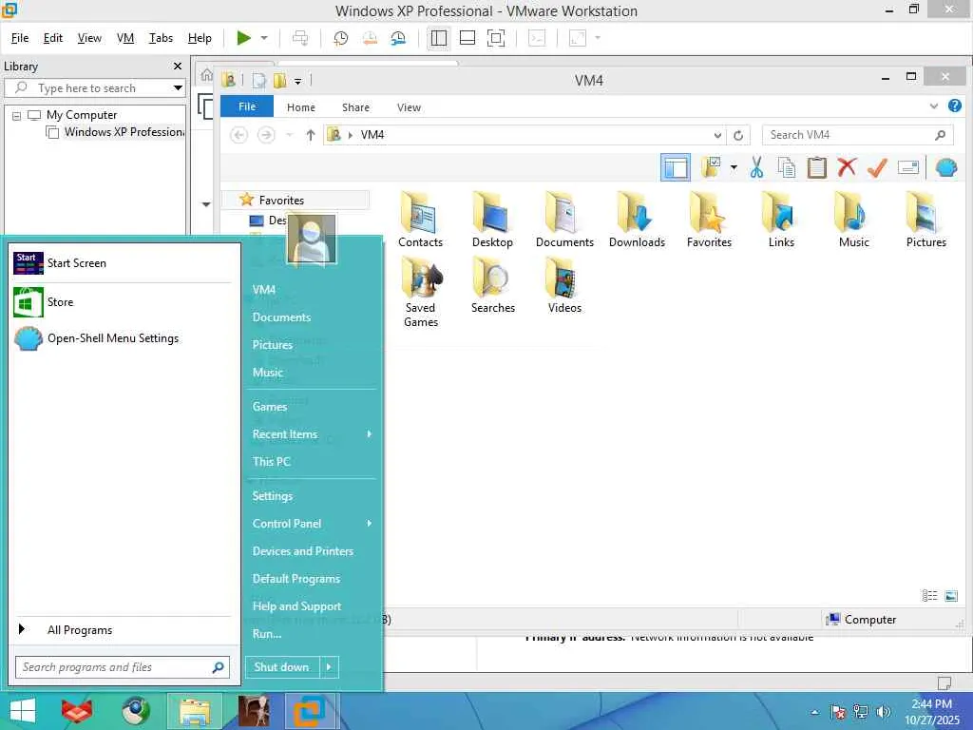
Task: Open Help and Support in start menu
Action: coord(296,606)
